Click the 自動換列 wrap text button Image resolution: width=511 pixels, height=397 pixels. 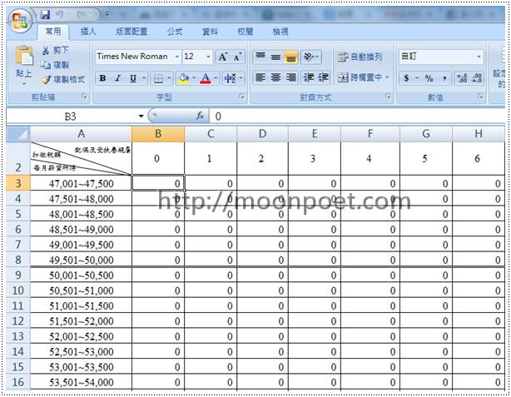[x=360, y=57]
